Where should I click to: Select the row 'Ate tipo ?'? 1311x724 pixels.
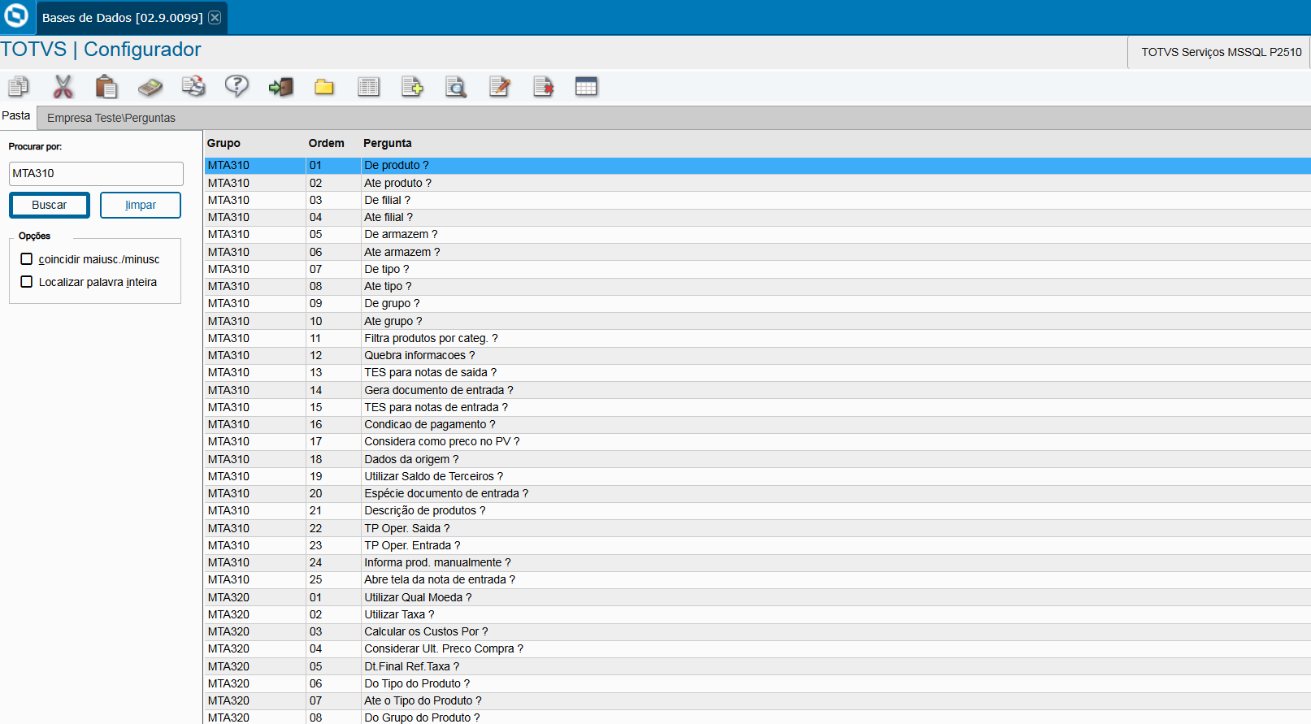(x=758, y=286)
